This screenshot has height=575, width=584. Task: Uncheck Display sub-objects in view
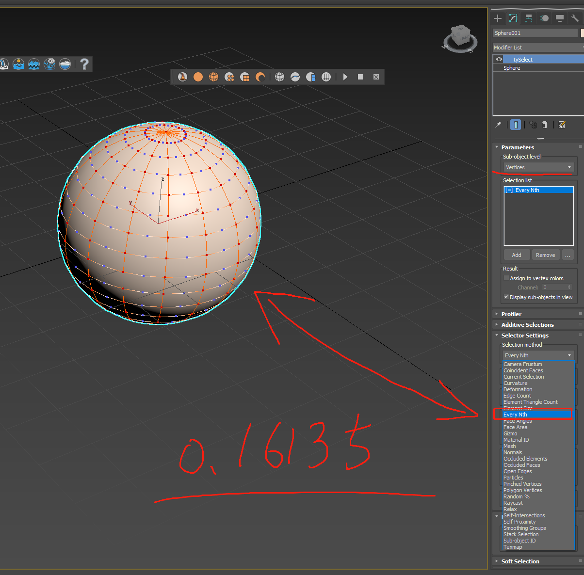pos(506,297)
